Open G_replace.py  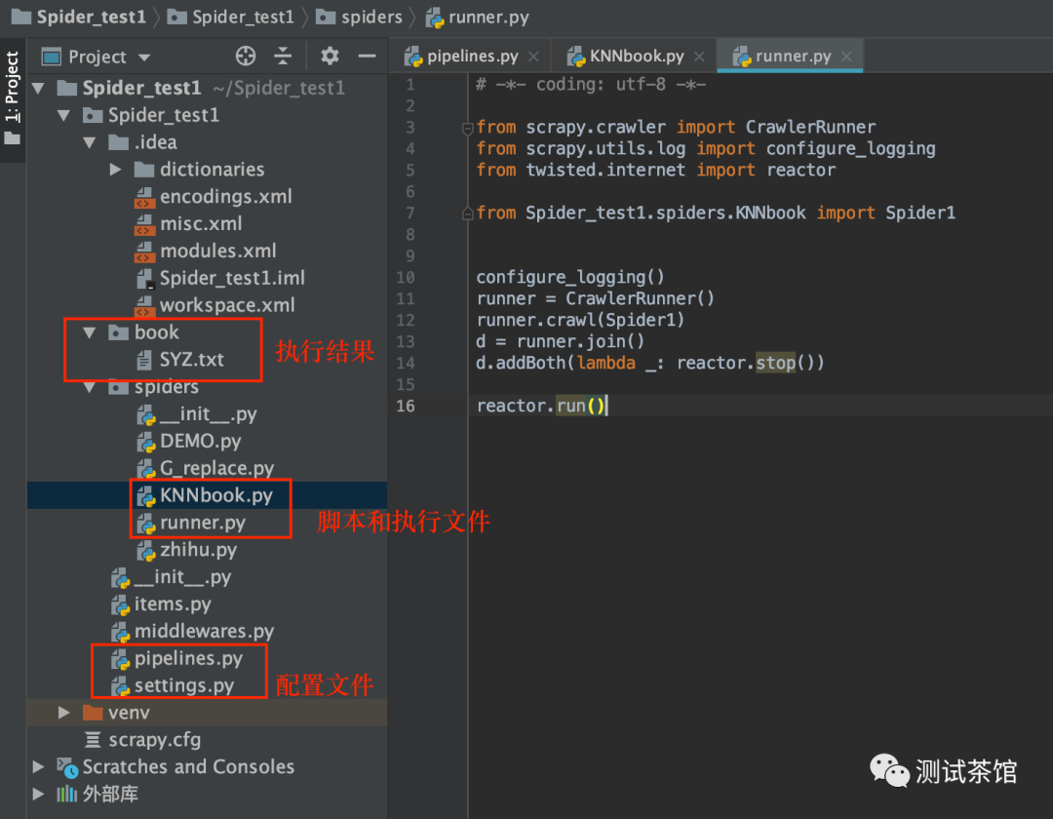[216, 469]
